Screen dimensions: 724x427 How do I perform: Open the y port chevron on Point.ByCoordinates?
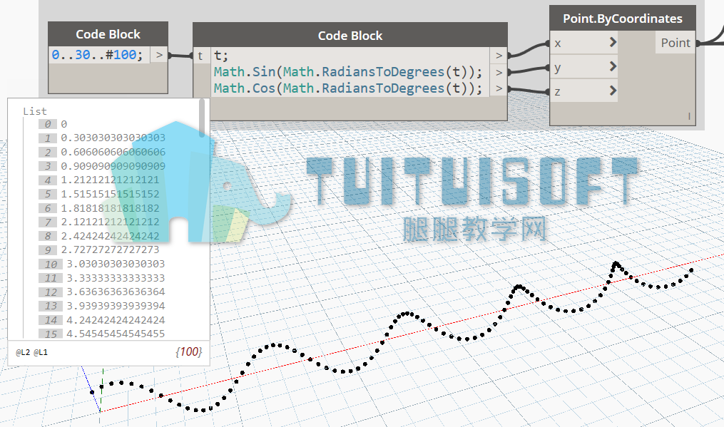(x=613, y=66)
